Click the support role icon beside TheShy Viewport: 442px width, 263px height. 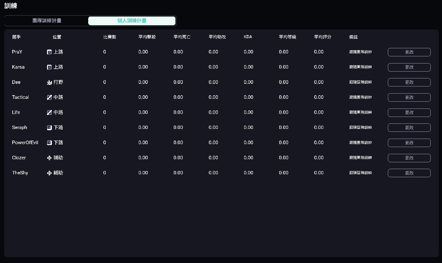coord(49,173)
